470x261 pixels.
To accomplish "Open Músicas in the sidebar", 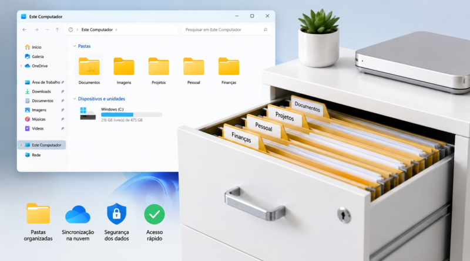I will pyautogui.click(x=35, y=119).
